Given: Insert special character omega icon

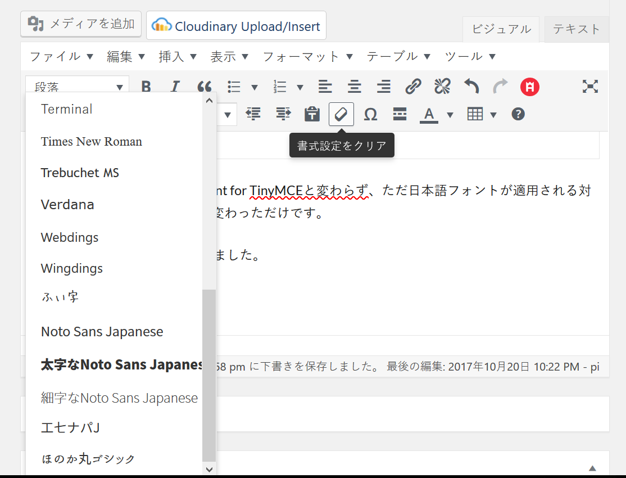Looking at the screenshot, I should click(370, 114).
